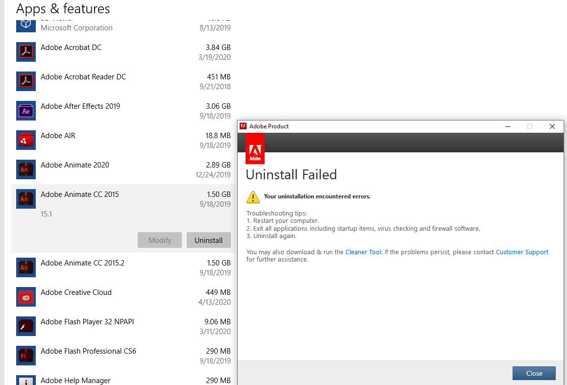Click the Modify button
This screenshot has width=567, height=385.
click(x=159, y=240)
